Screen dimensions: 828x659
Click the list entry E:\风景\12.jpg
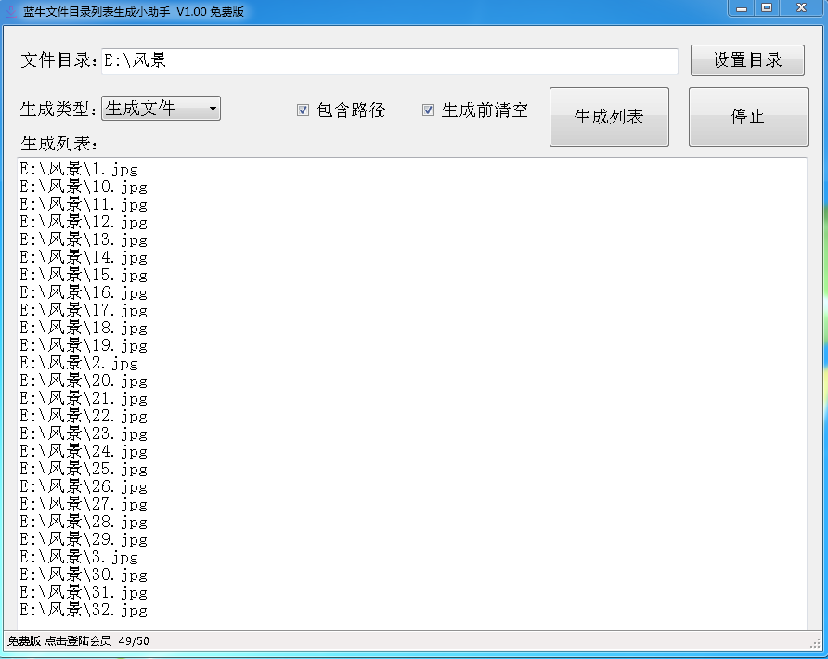click(x=84, y=223)
